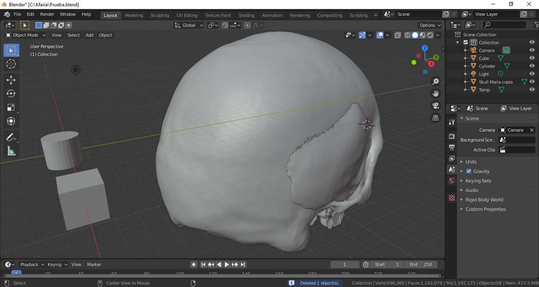
Task: Toggle camera view gizmo button
Action: 436,106
